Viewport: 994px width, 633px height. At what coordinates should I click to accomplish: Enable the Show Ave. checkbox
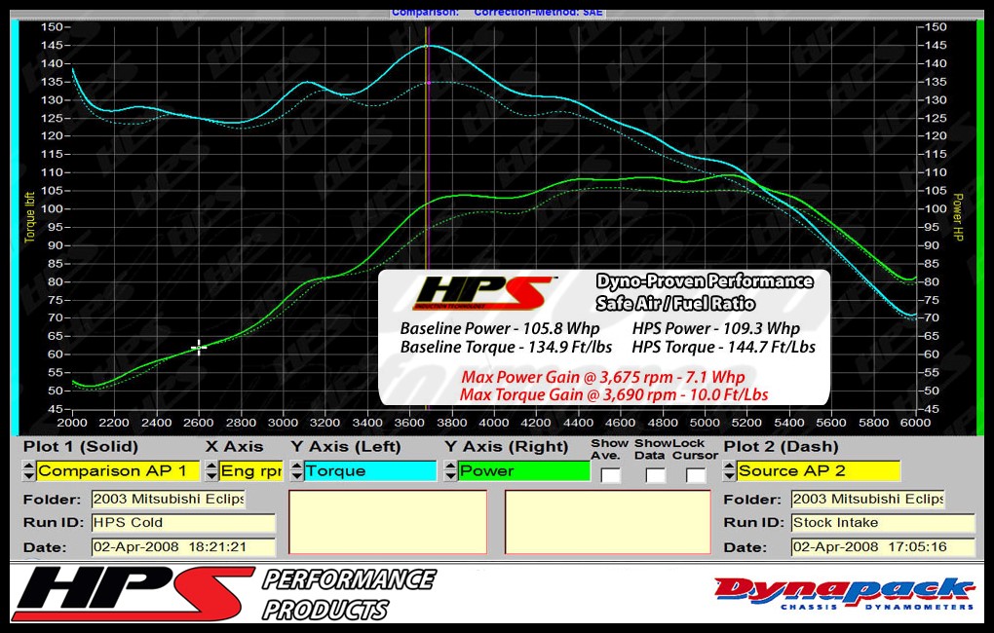coord(610,475)
